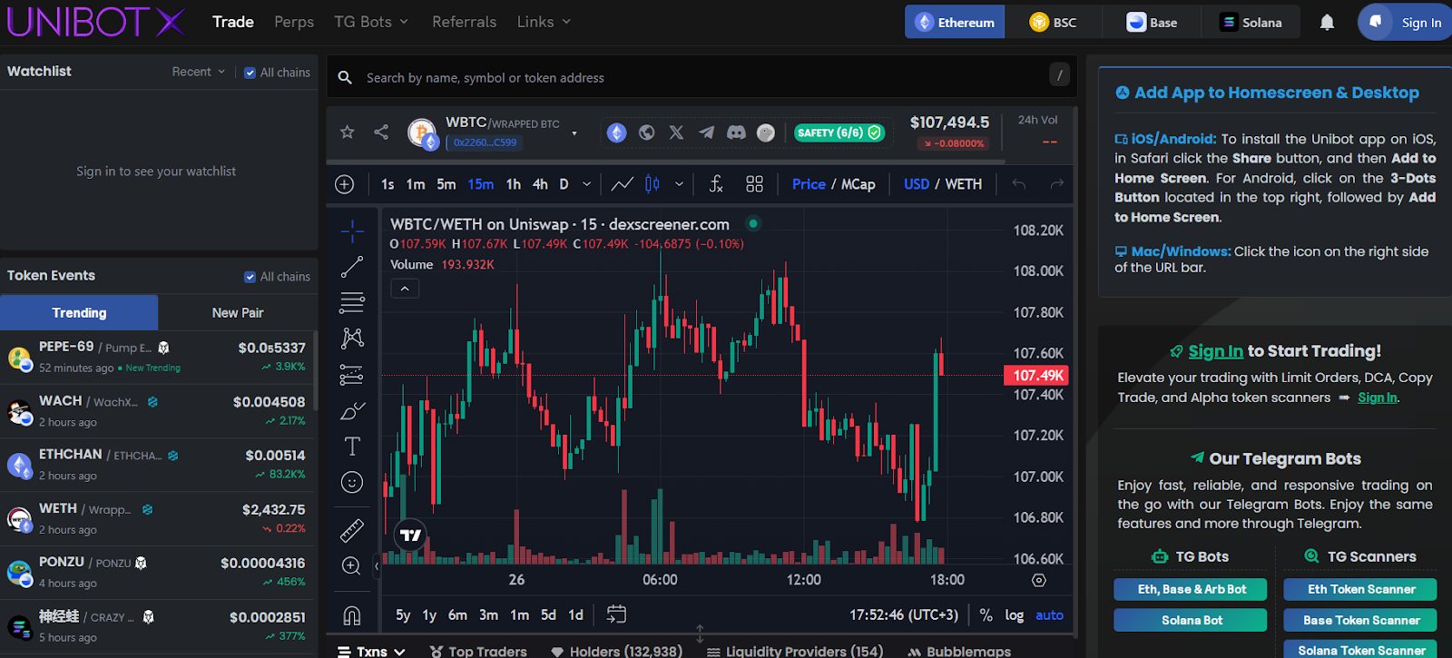The image size is (1452, 658).
Task: Select the crosshair cursor tool
Action: click(x=352, y=231)
